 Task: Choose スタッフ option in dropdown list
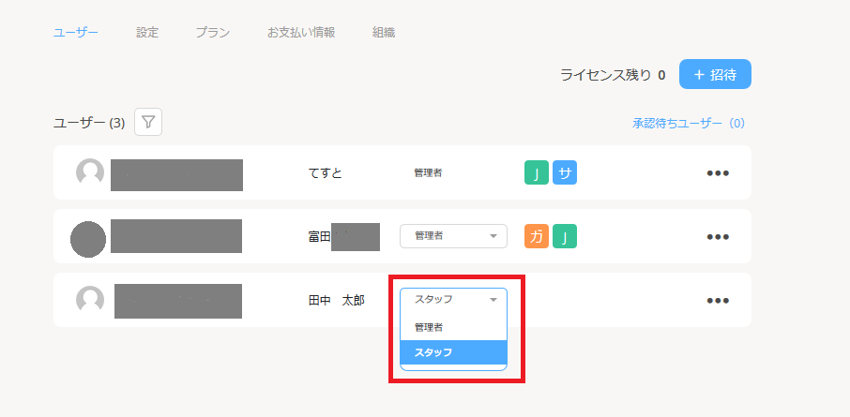point(453,352)
